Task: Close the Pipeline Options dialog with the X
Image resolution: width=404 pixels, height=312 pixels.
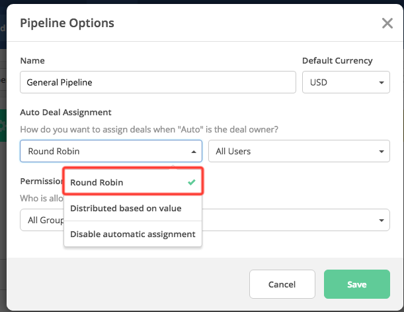Action: (387, 24)
